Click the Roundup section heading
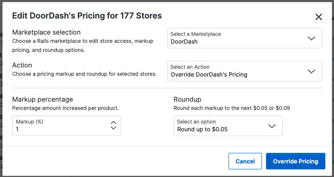The height and width of the screenshot is (177, 334). (187, 99)
